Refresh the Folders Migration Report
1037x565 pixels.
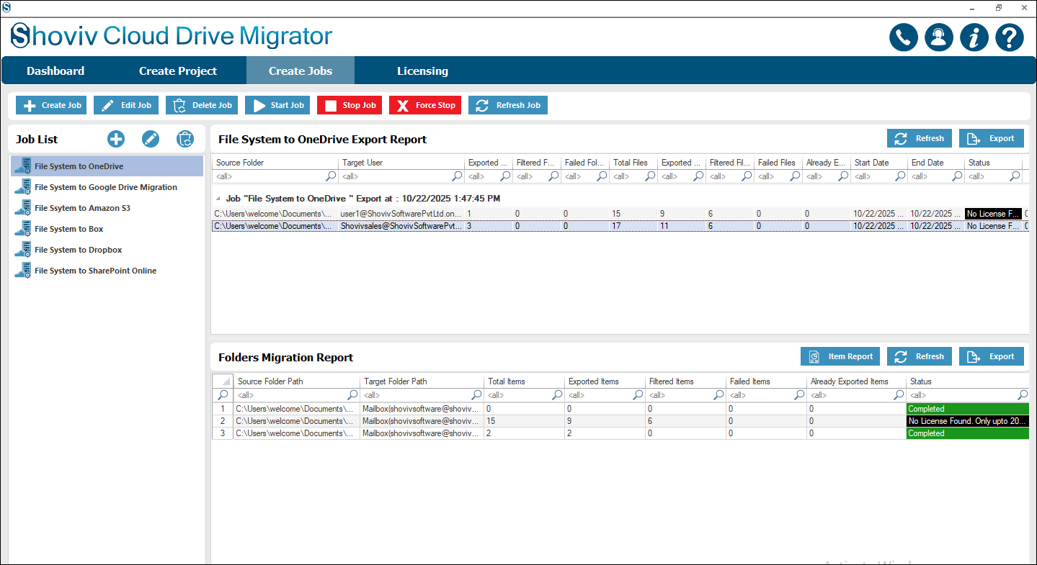pyautogui.click(x=920, y=356)
